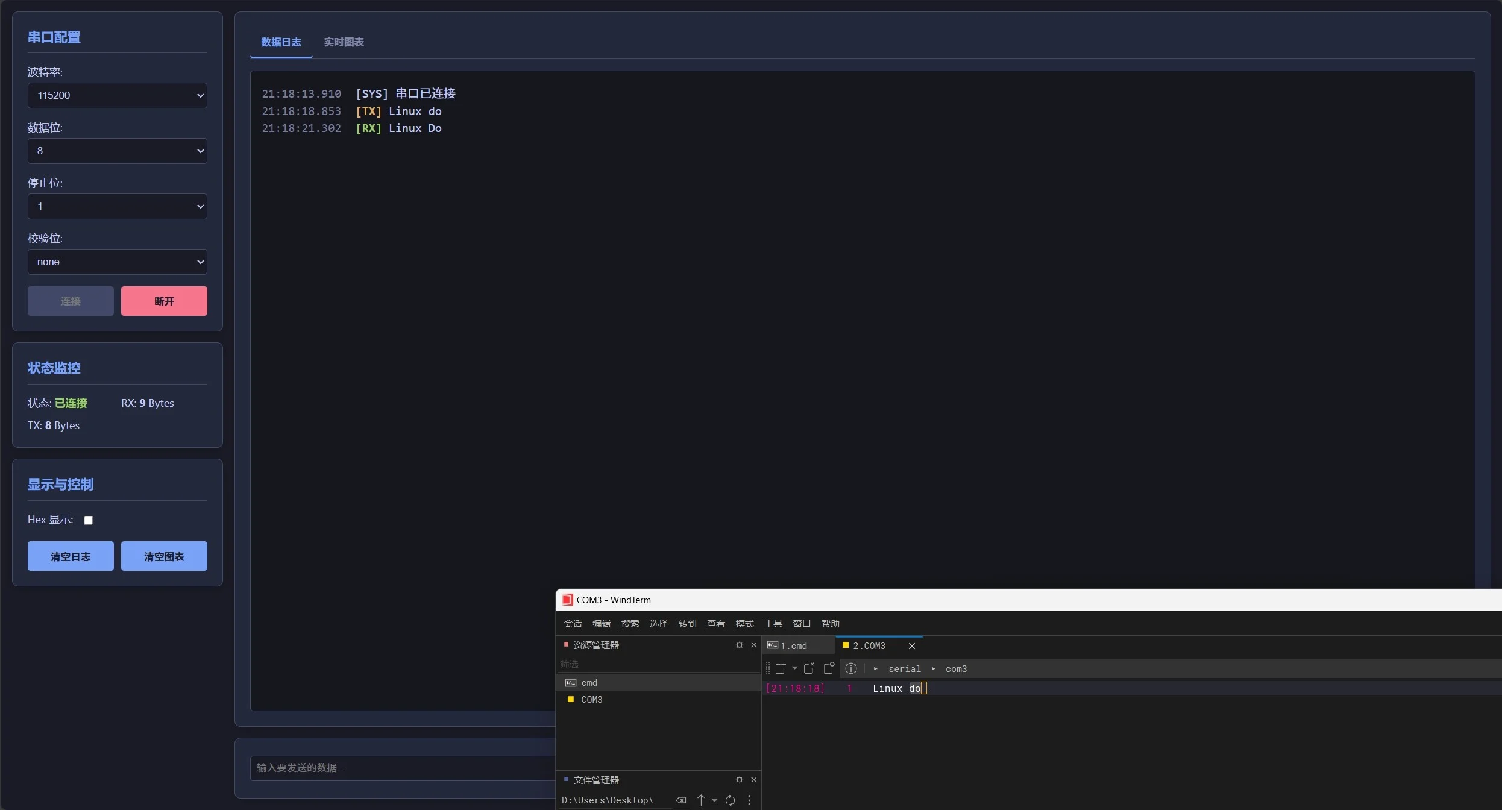Click the red 断开 button

pyautogui.click(x=164, y=301)
